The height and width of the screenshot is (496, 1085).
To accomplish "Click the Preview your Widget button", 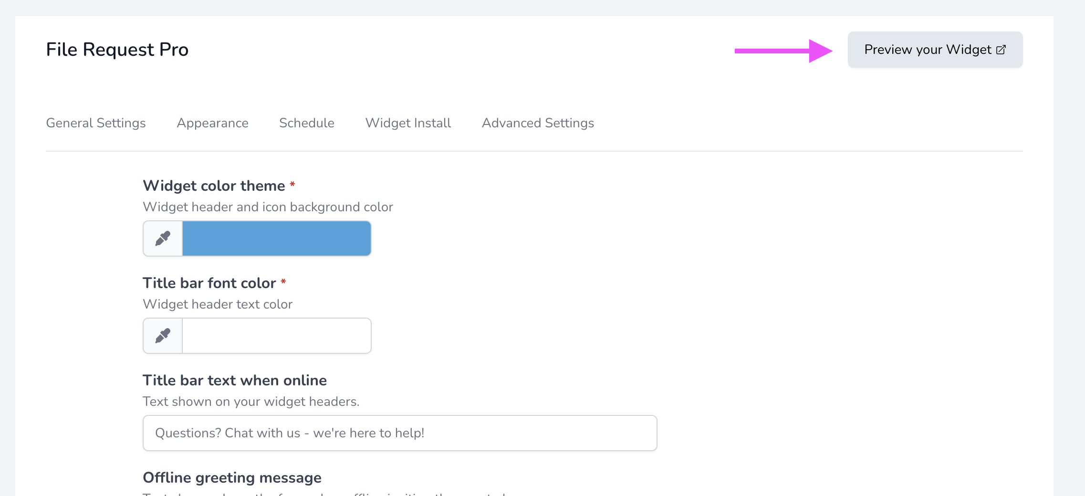I will point(935,50).
